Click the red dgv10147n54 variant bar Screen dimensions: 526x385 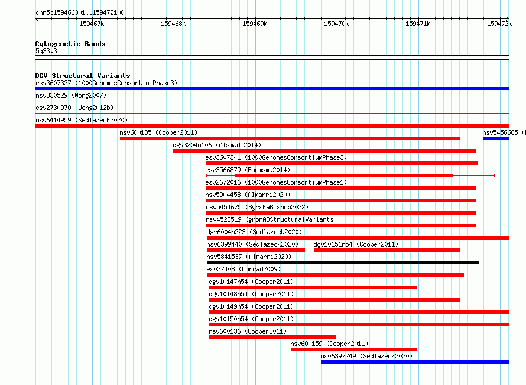coord(313,287)
